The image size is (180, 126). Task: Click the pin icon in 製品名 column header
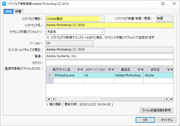pos(142,70)
